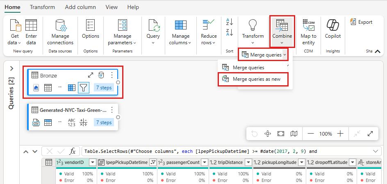Open the Add column tab
Image resolution: width=387 pixels, height=184 pixels.
tap(80, 7)
